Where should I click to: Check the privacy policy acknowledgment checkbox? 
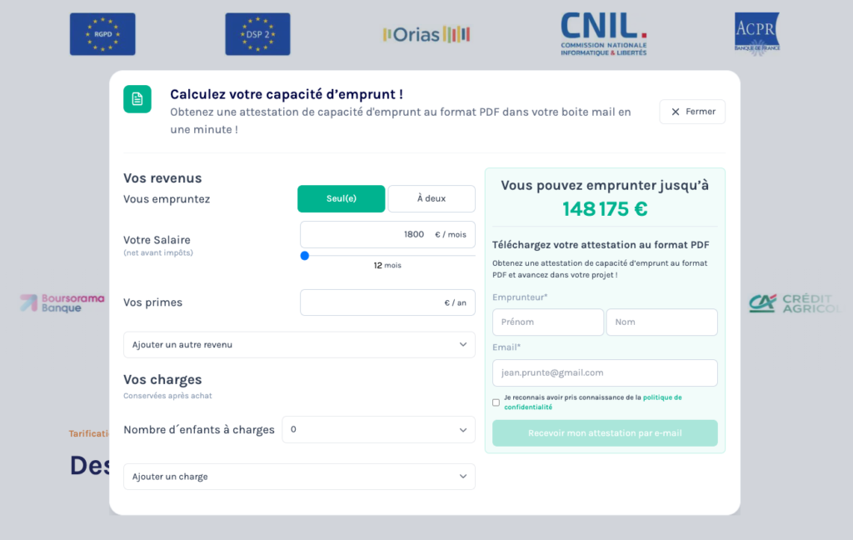(496, 402)
